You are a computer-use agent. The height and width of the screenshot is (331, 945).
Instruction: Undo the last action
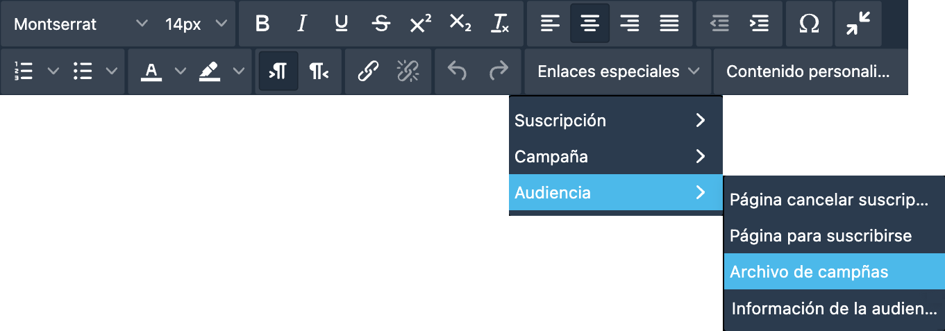pyautogui.click(x=457, y=71)
